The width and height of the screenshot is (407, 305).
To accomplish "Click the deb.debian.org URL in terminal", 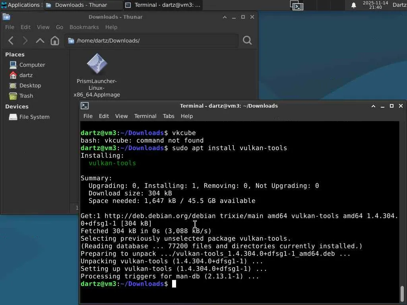I will [x=160, y=216].
